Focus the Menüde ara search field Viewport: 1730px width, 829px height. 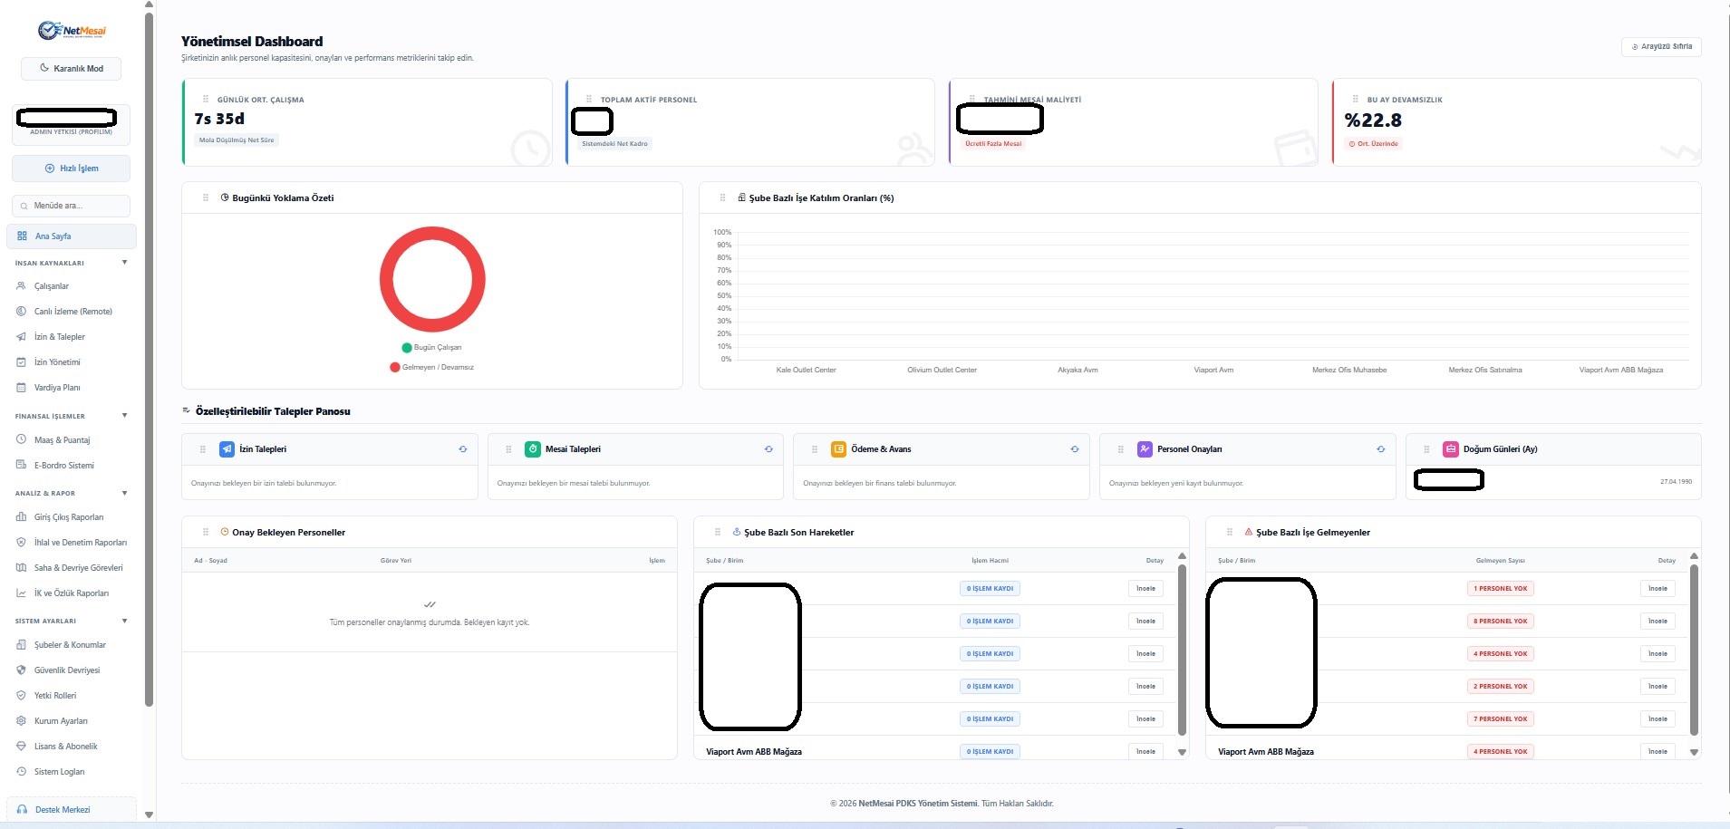tap(72, 206)
